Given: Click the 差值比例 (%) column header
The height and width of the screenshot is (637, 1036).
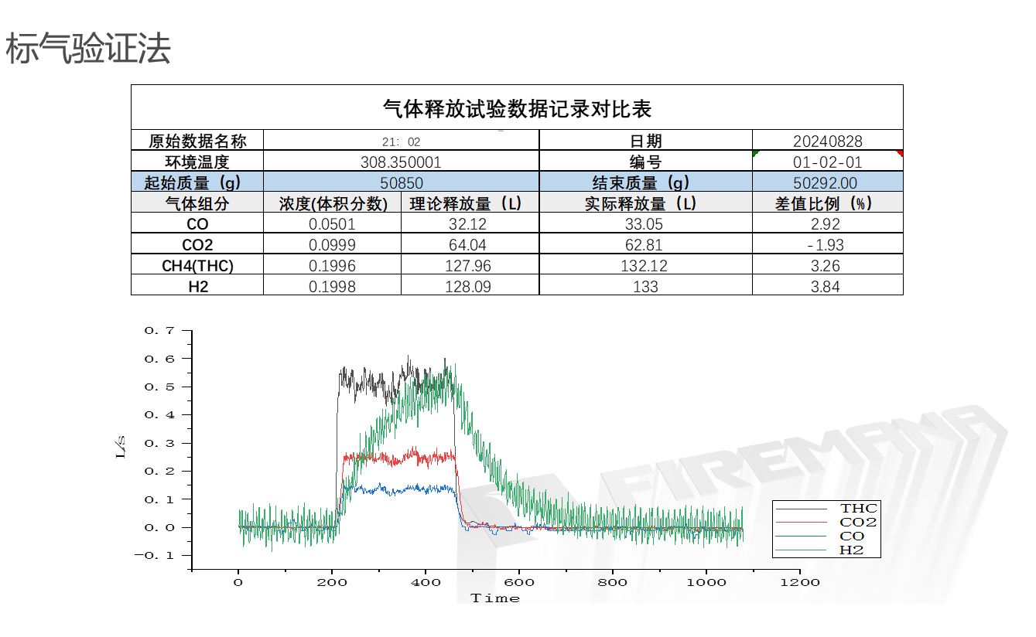Looking at the screenshot, I should click(x=827, y=203).
